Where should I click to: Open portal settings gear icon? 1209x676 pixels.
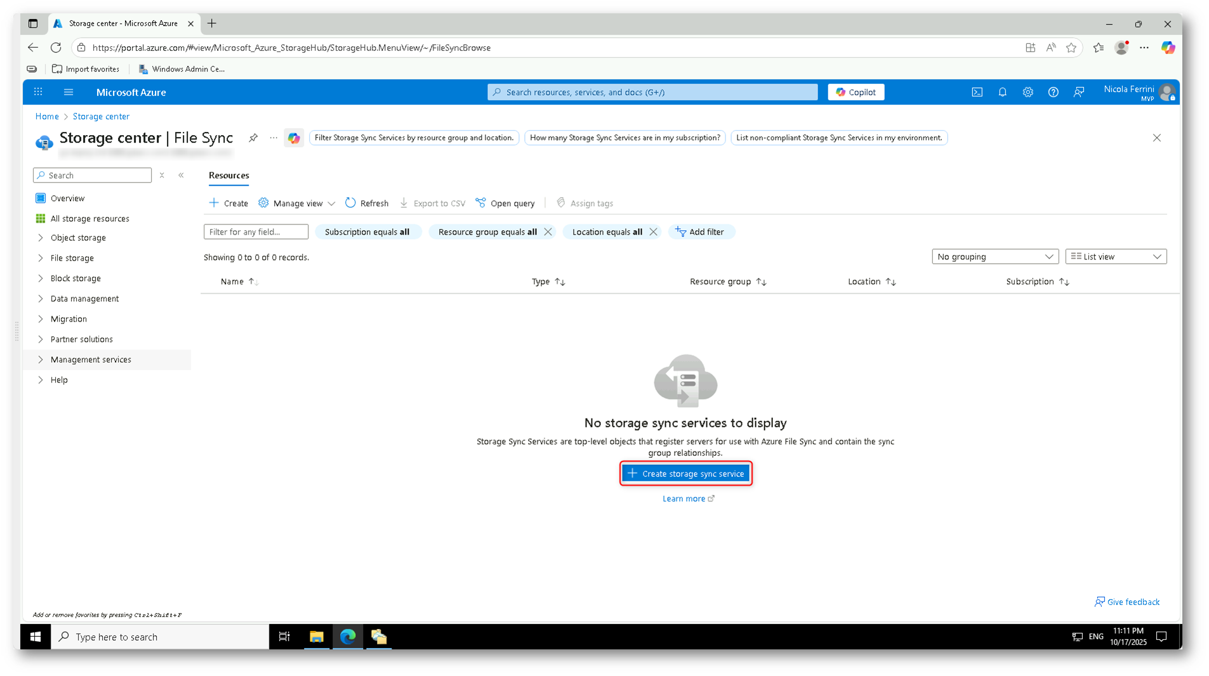tap(1027, 92)
